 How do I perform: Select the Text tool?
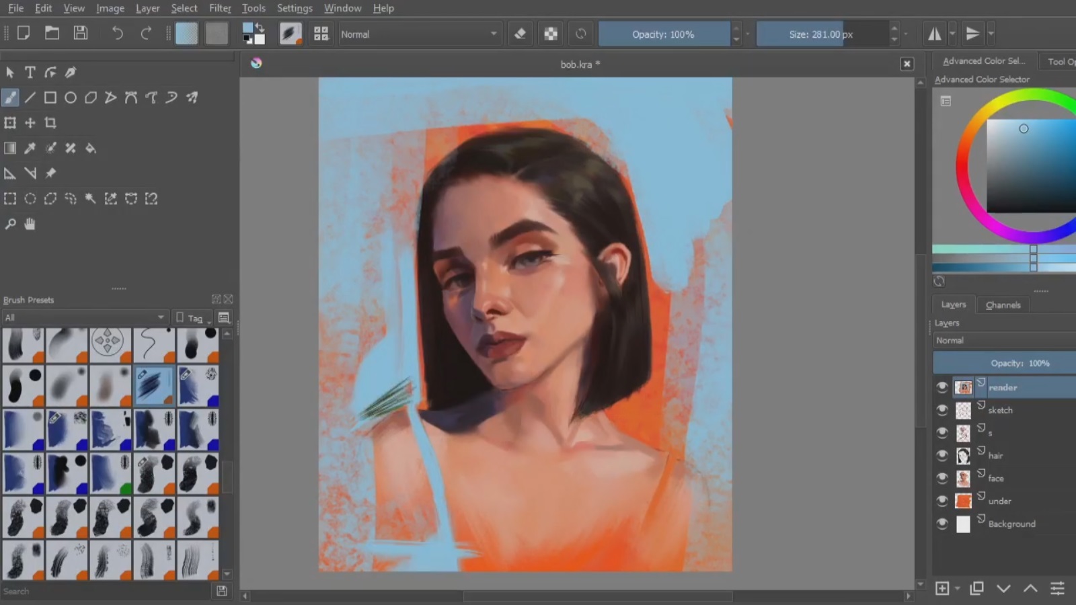coord(30,72)
